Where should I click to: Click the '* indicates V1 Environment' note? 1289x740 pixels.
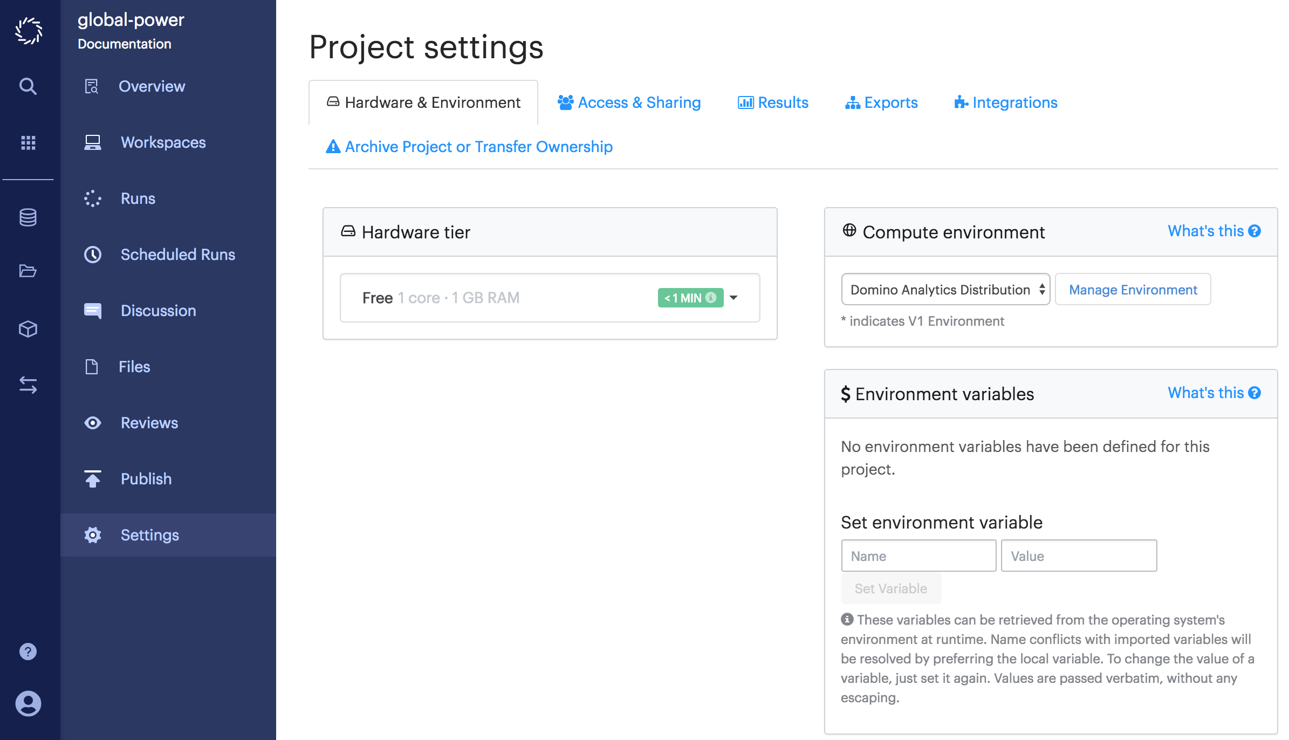pyautogui.click(x=922, y=321)
